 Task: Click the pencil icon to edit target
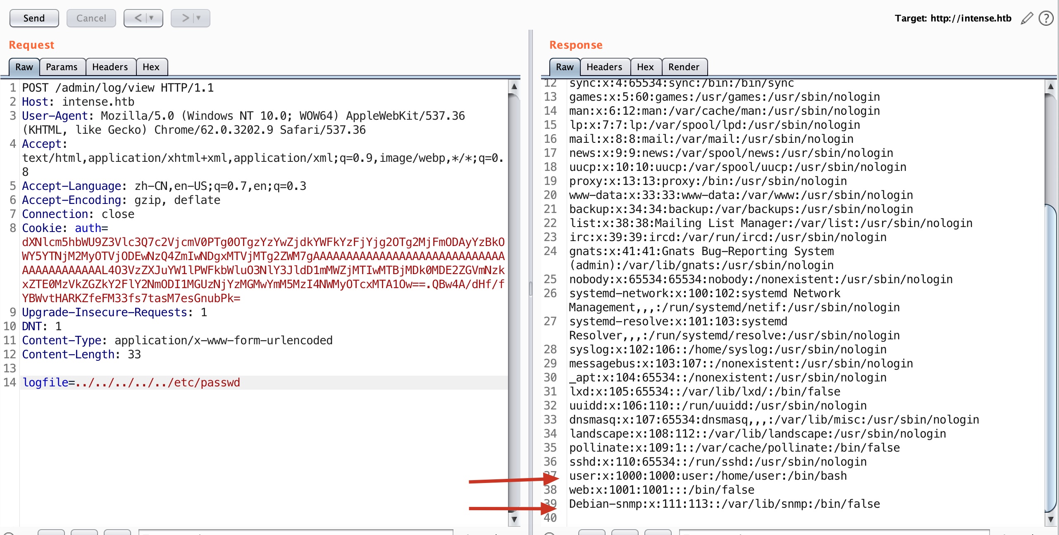(x=1027, y=18)
